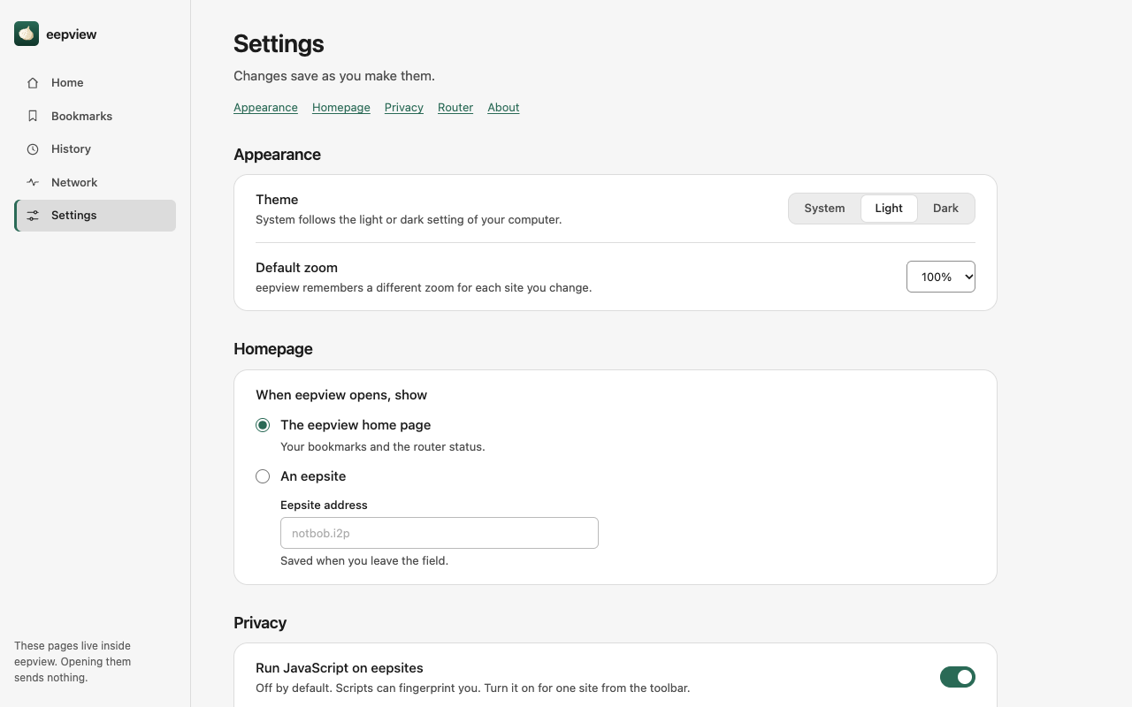Select the eepview home page radio
The image size is (1132, 707).
[x=263, y=425]
